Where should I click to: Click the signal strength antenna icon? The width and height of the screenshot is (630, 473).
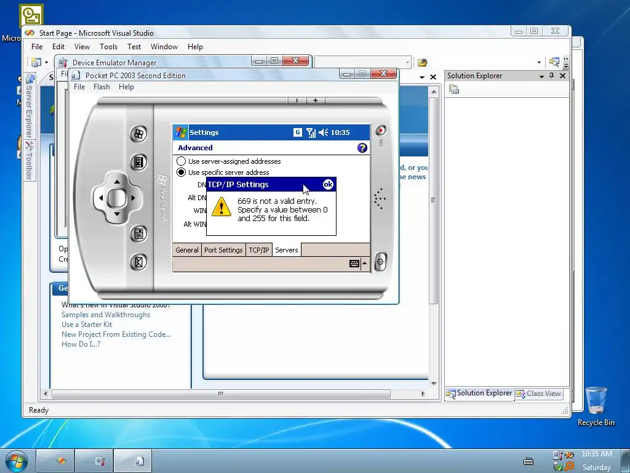point(311,132)
